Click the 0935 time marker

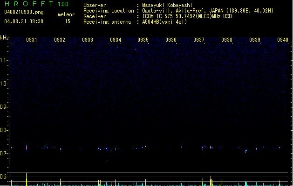pos(143,40)
